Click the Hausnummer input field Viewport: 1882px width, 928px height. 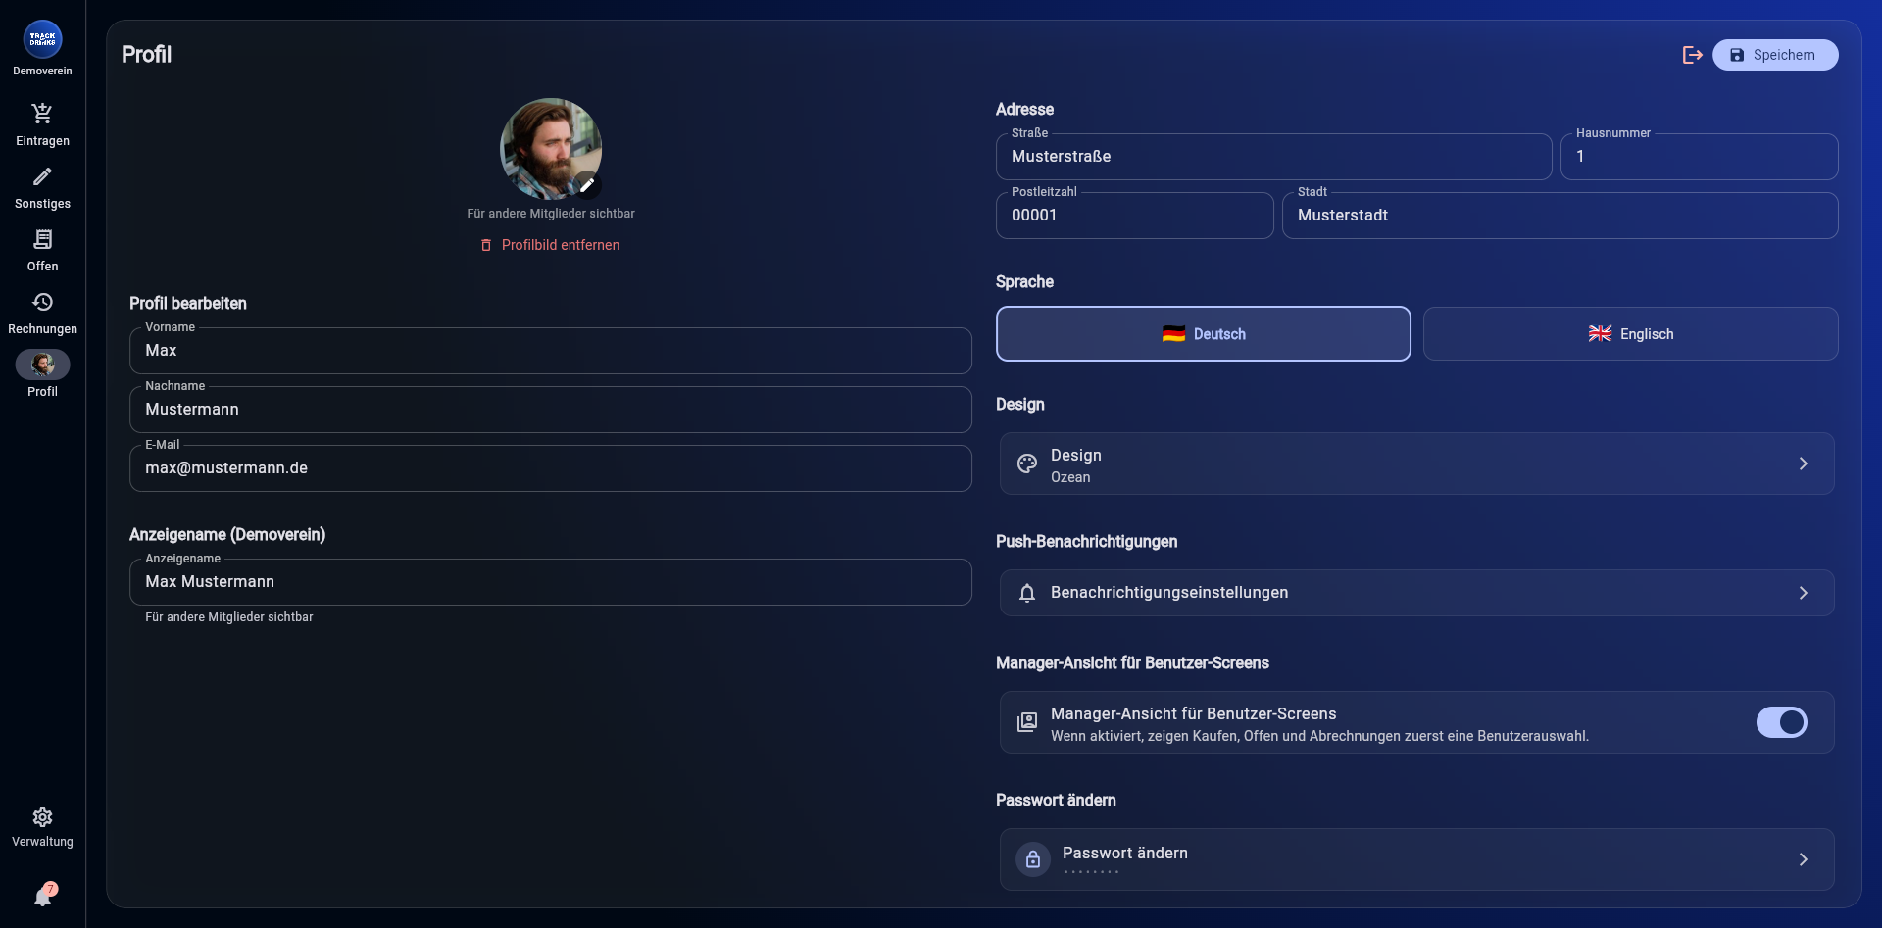pyautogui.click(x=1699, y=157)
